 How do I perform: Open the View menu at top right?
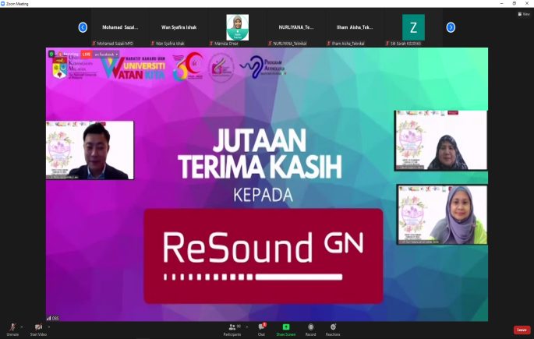click(524, 14)
